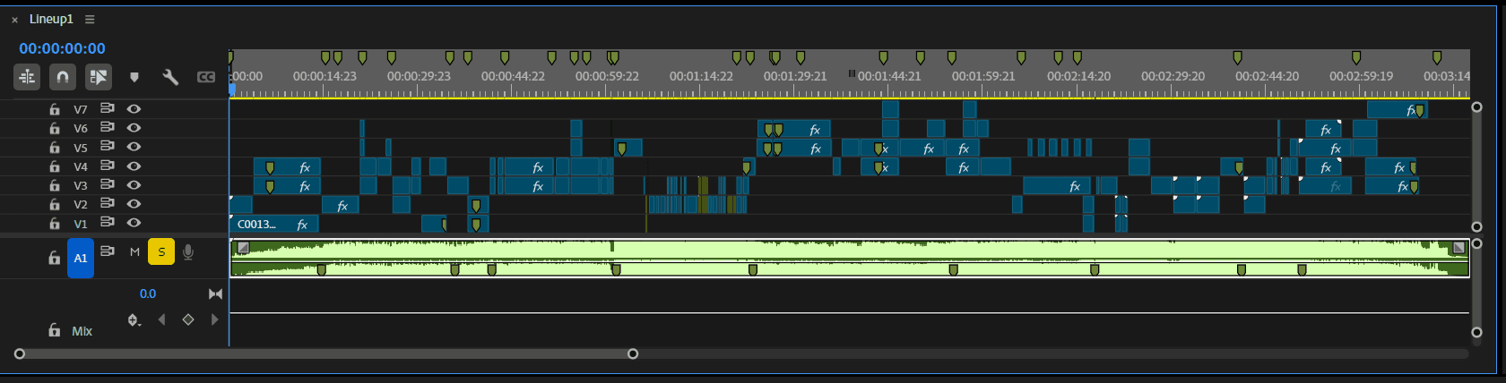Screen dimensions: 1506x383
Task: Click Add Marker icon
Action: 134,77
